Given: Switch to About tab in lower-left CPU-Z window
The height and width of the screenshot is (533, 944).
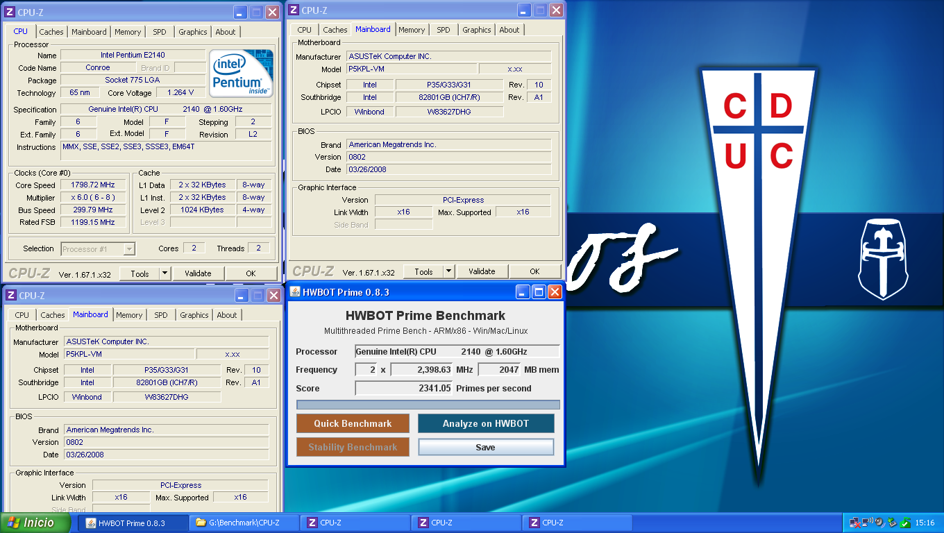Looking at the screenshot, I should pos(227,315).
